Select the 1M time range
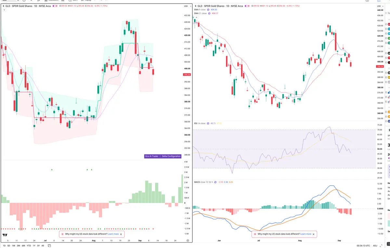 (13, 246)
